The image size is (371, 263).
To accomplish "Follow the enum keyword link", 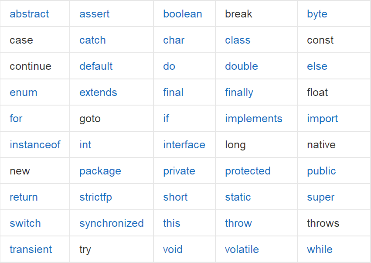I will [x=24, y=92].
